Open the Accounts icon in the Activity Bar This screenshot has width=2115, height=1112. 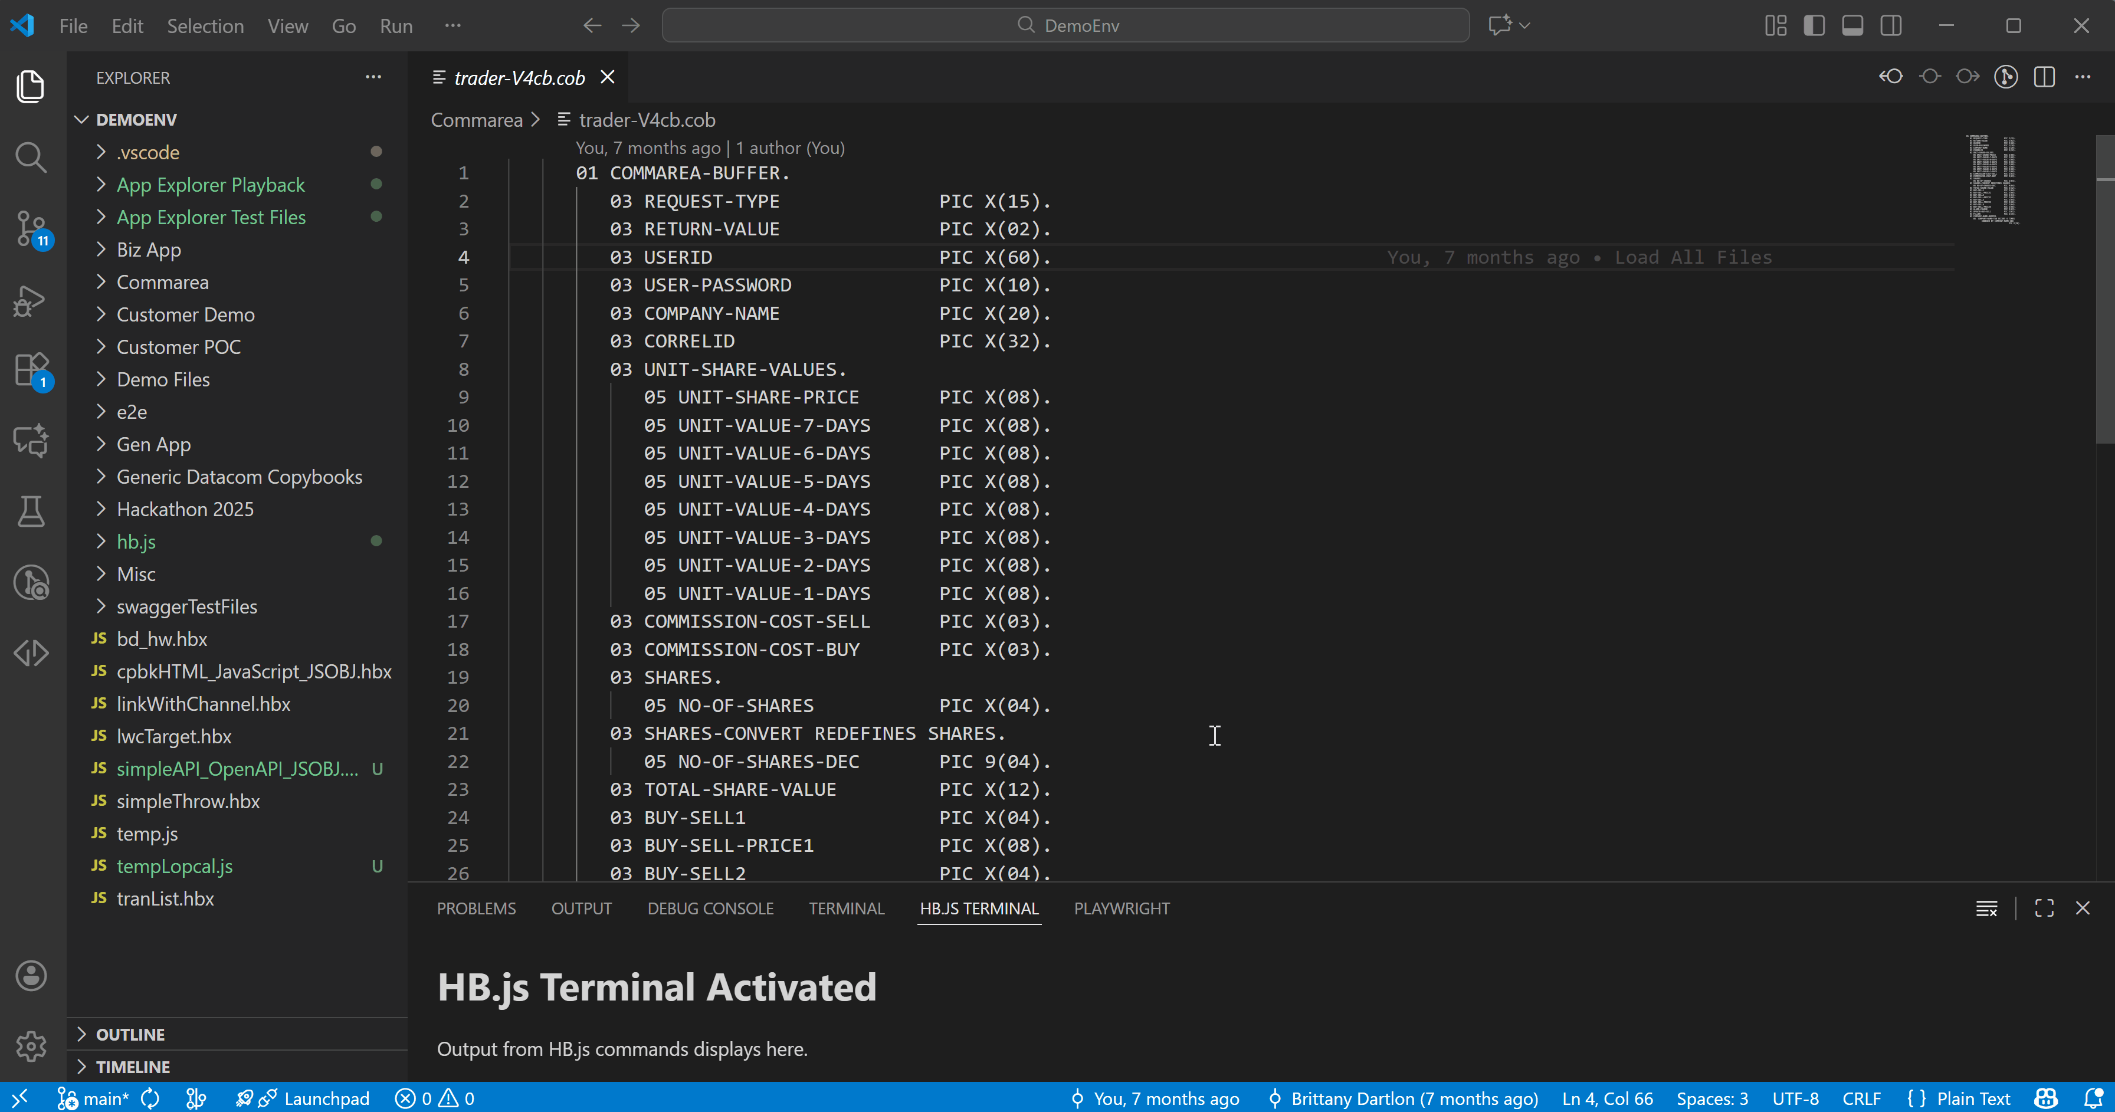pyautogui.click(x=30, y=976)
